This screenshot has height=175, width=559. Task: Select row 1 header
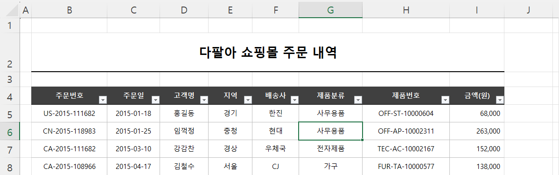(10, 26)
